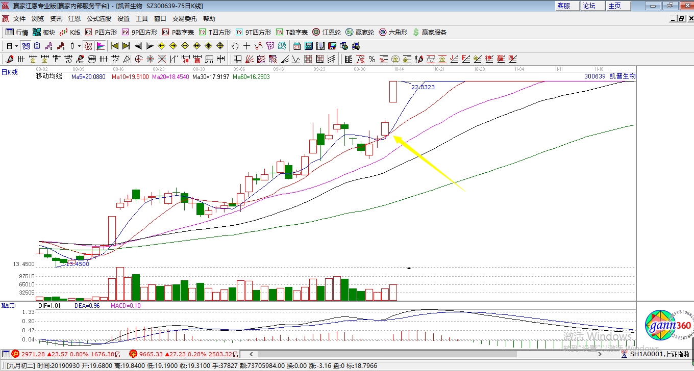
Task: Click the 论坛 forum button
Action: coord(592,6)
